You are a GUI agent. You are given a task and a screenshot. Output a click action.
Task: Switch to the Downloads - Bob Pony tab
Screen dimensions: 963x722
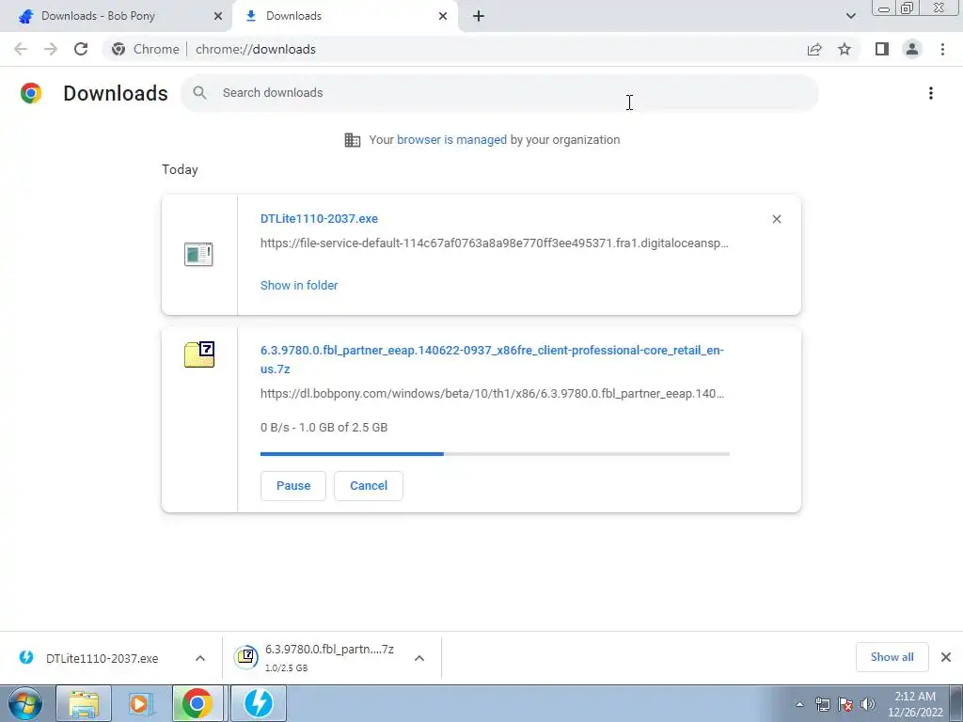pos(116,16)
